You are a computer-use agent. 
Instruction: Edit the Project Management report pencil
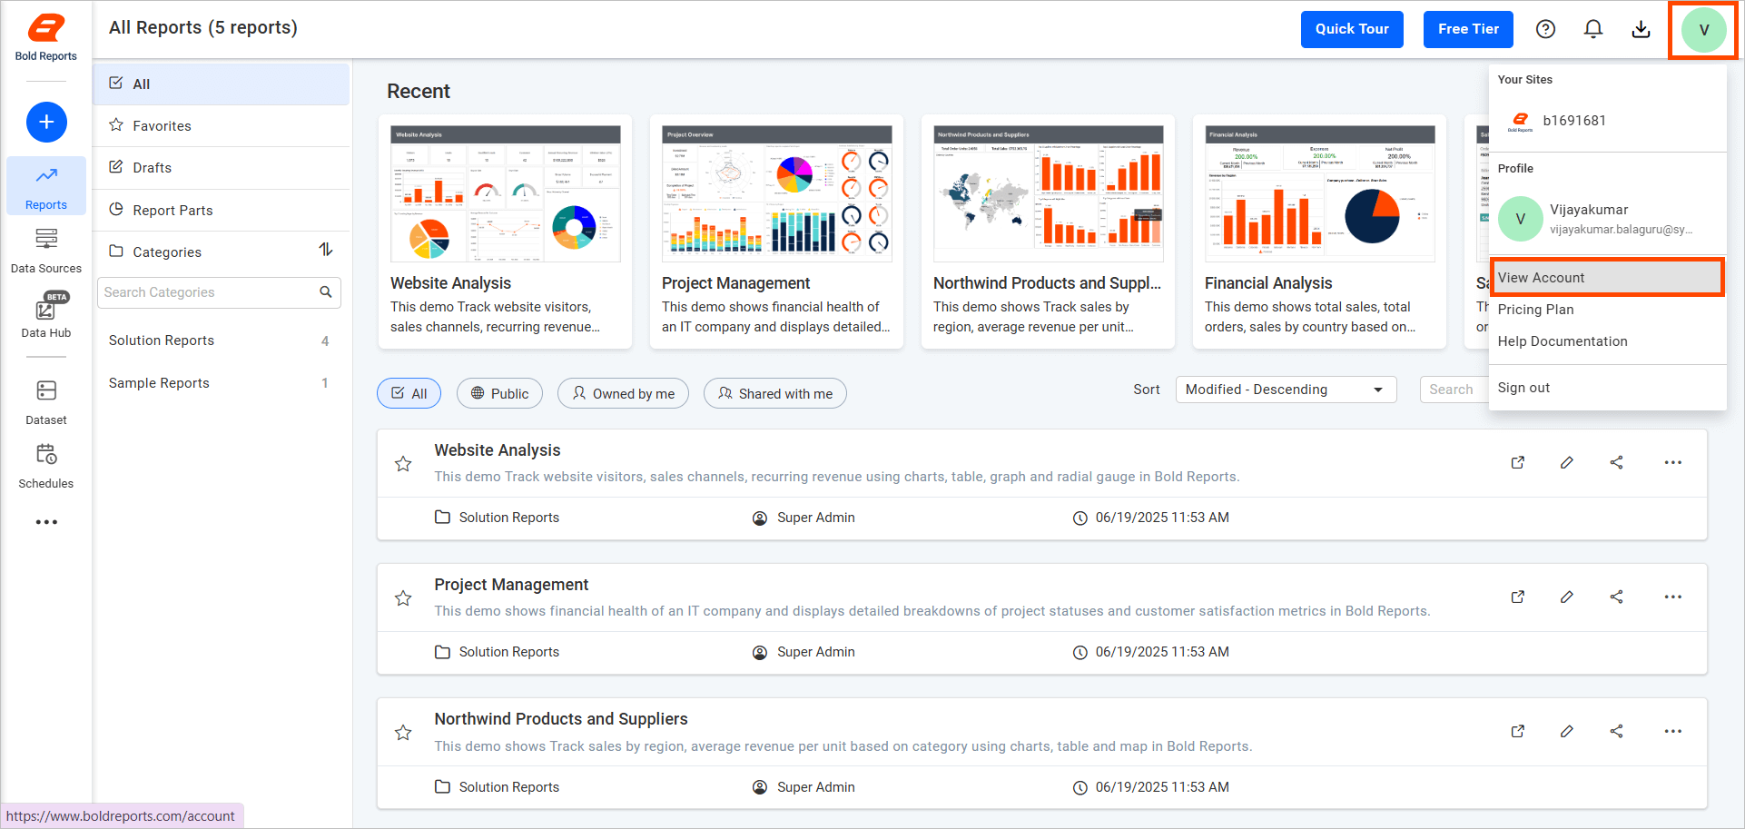[1567, 597]
